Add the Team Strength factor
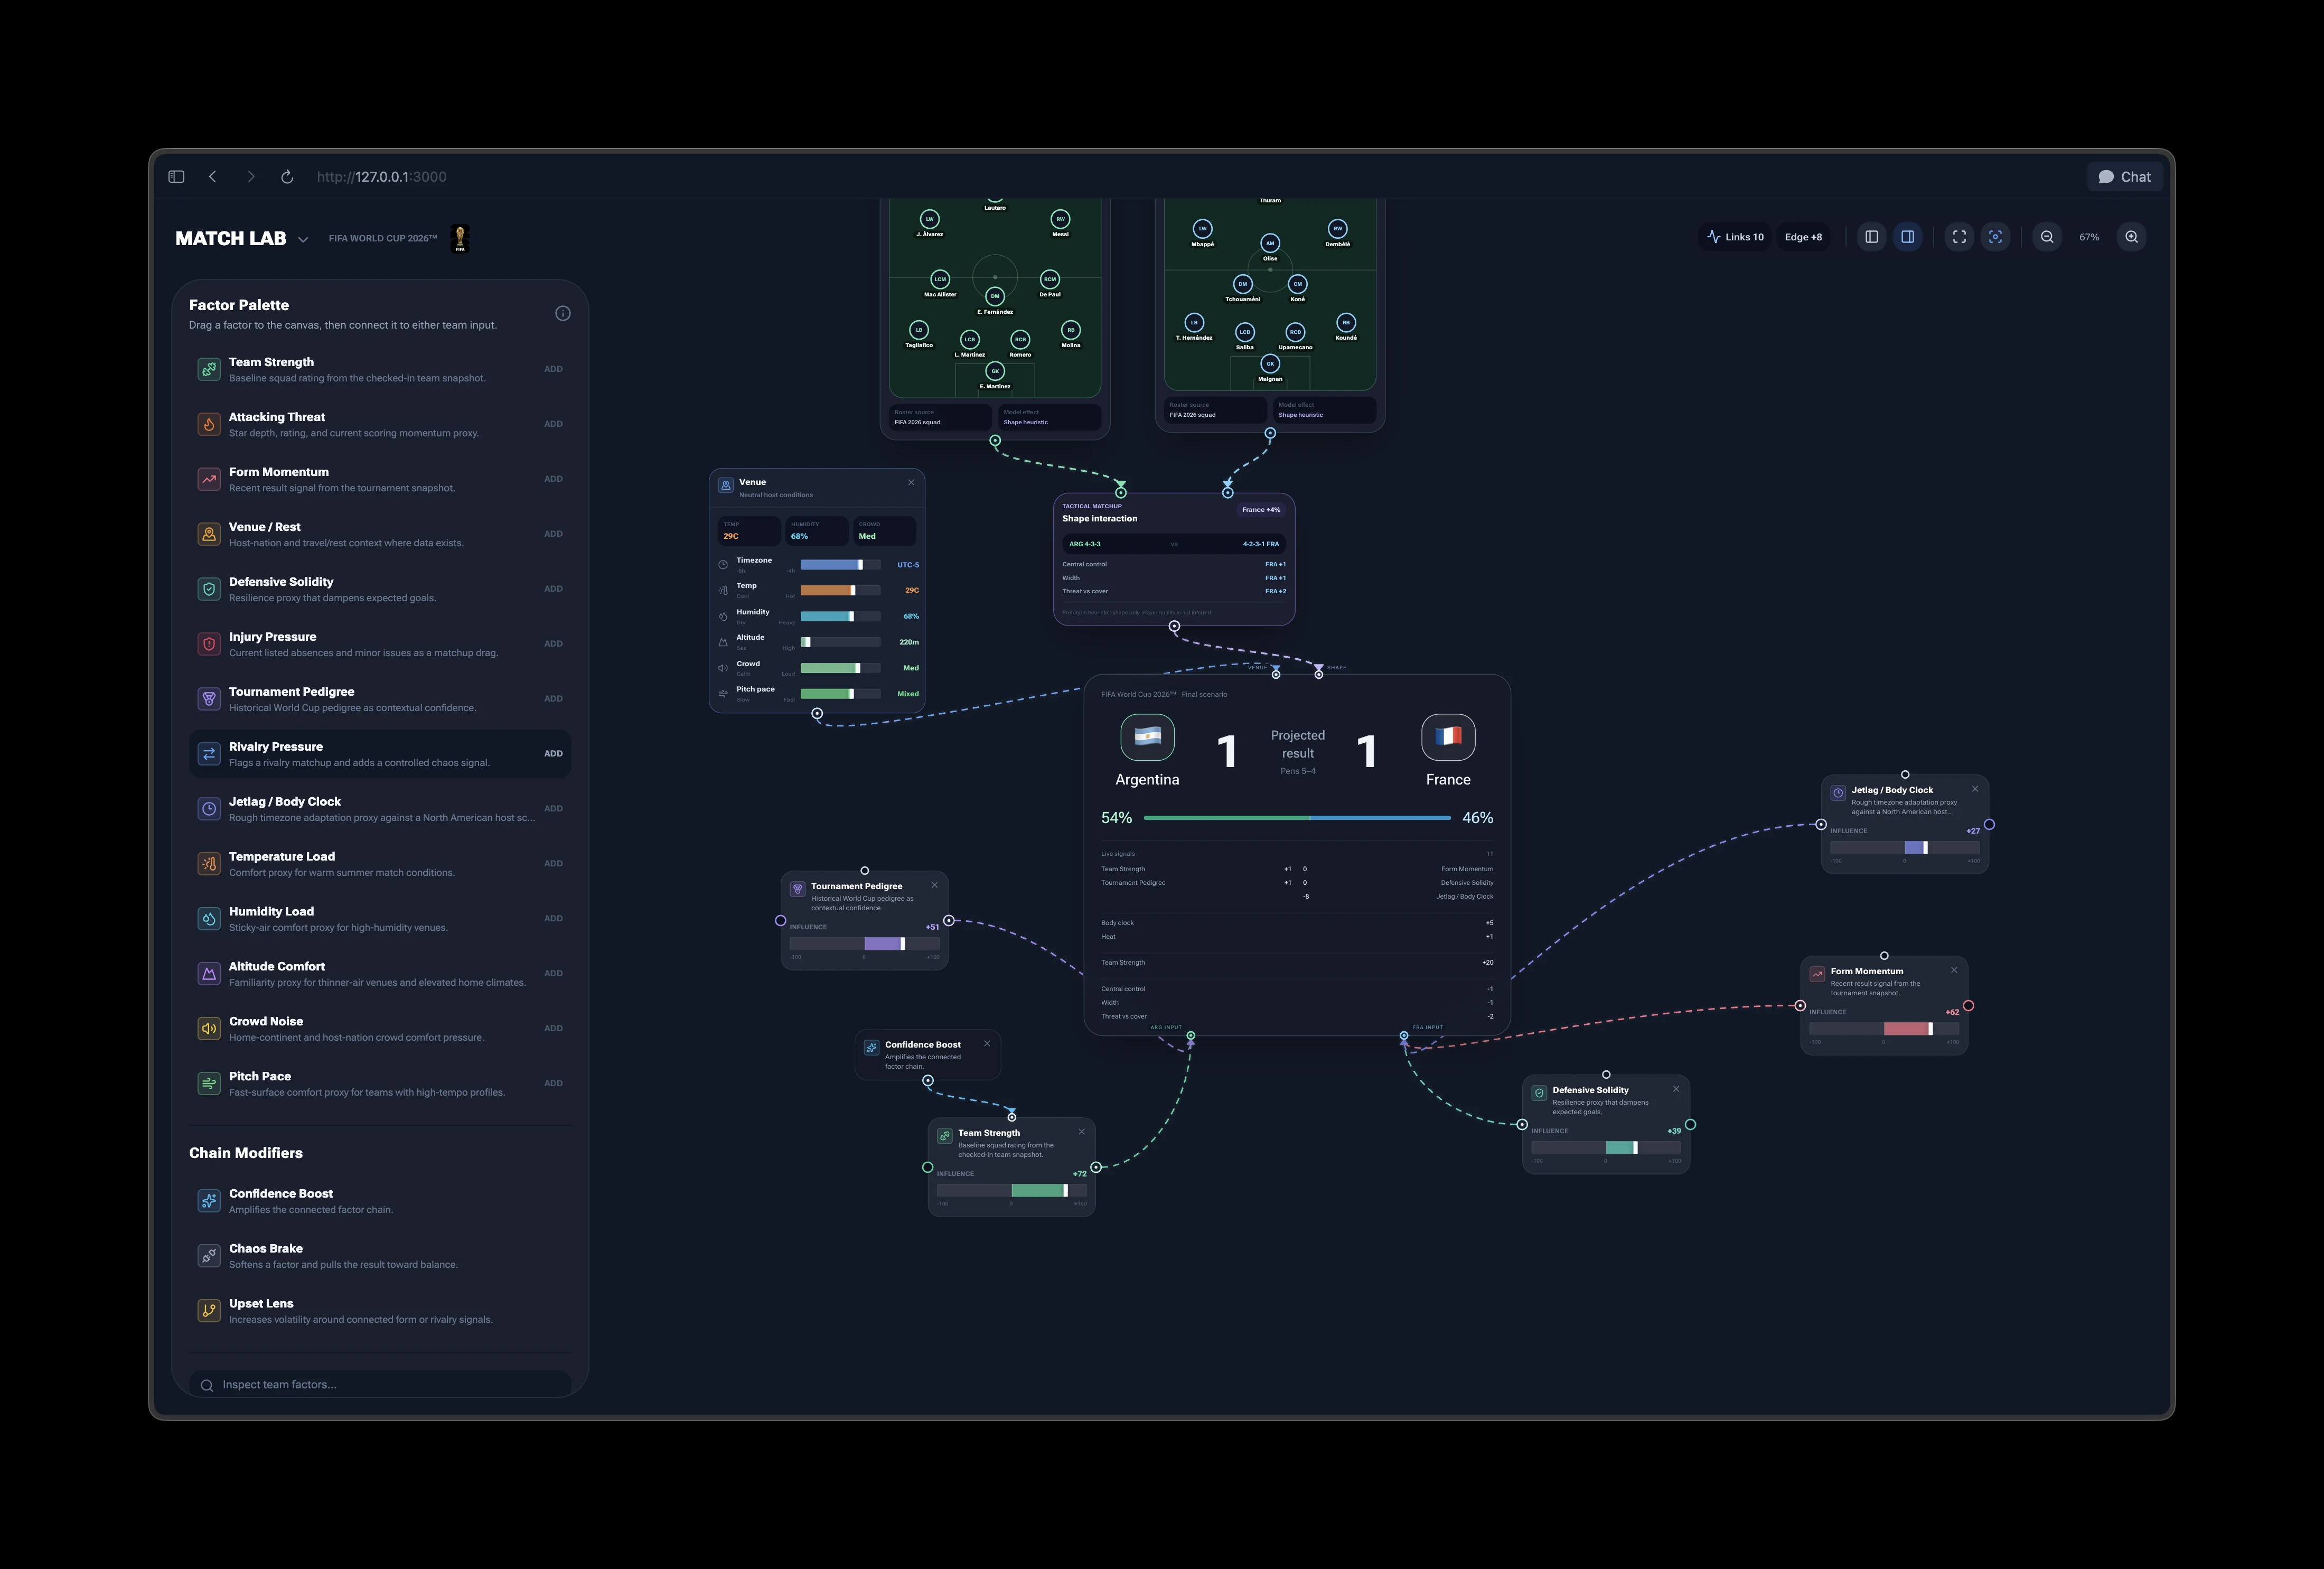 [x=553, y=369]
